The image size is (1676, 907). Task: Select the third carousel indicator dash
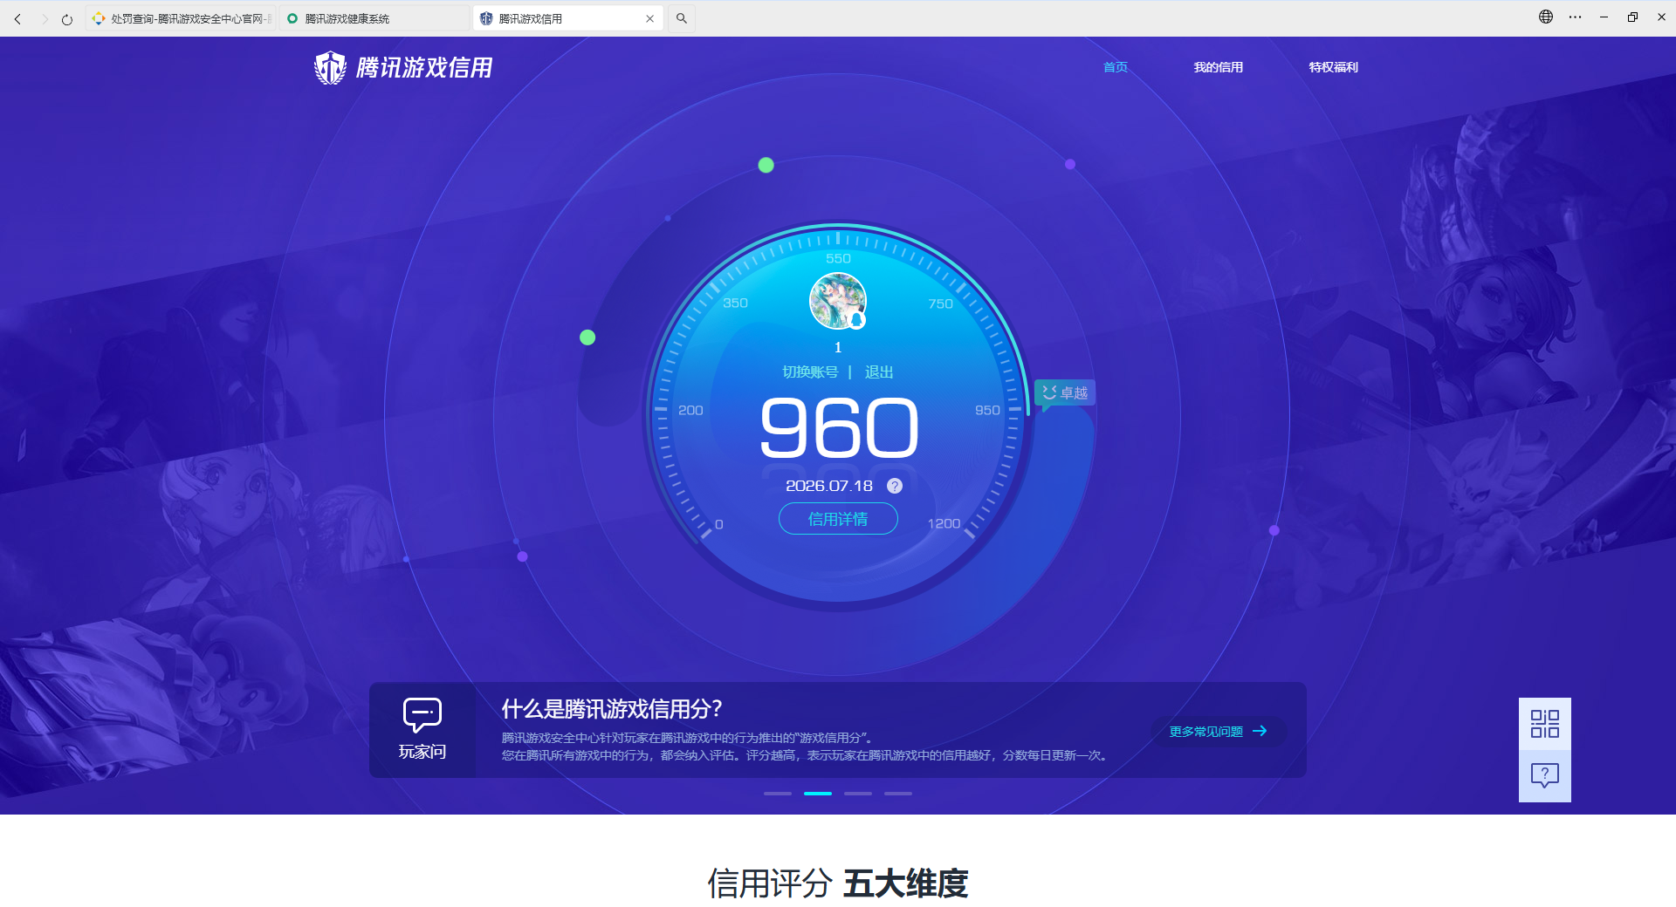pos(858,794)
